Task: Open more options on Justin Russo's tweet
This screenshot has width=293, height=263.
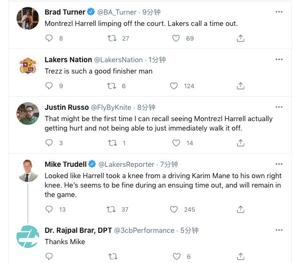Action: coord(279,107)
